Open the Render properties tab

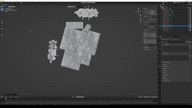point(160,42)
